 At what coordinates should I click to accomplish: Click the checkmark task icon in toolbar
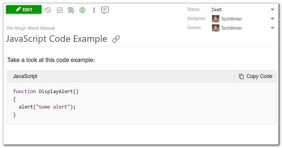[59, 10]
